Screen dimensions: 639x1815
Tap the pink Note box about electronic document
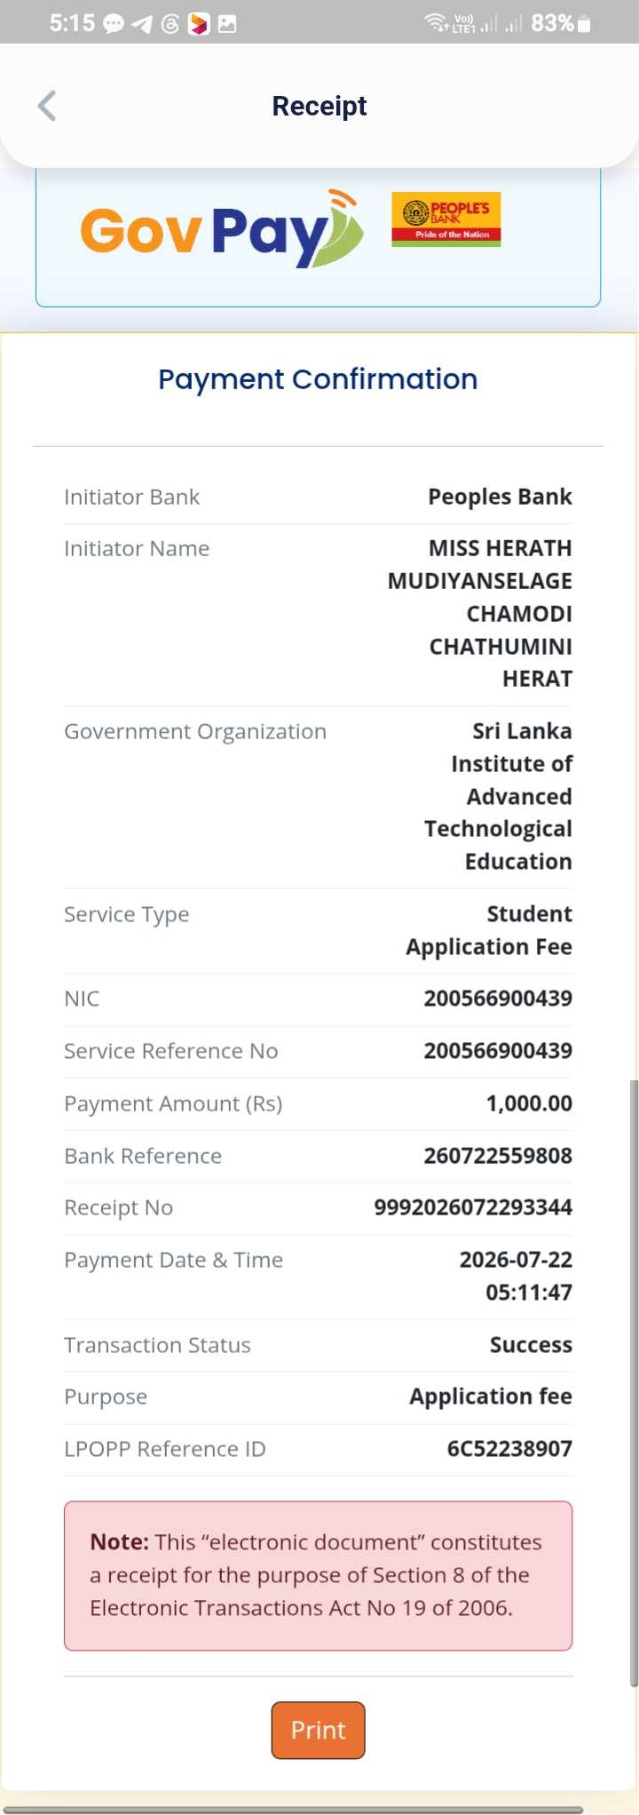(318, 1576)
